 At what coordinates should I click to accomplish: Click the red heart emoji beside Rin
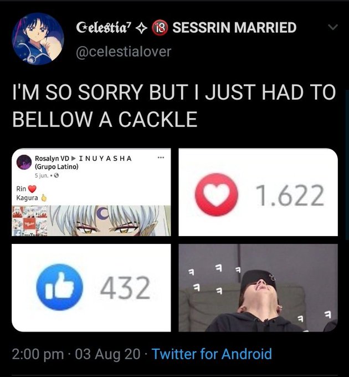tap(32, 189)
